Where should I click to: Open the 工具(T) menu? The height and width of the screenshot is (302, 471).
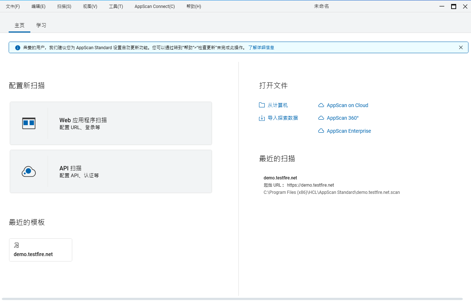[x=116, y=7]
